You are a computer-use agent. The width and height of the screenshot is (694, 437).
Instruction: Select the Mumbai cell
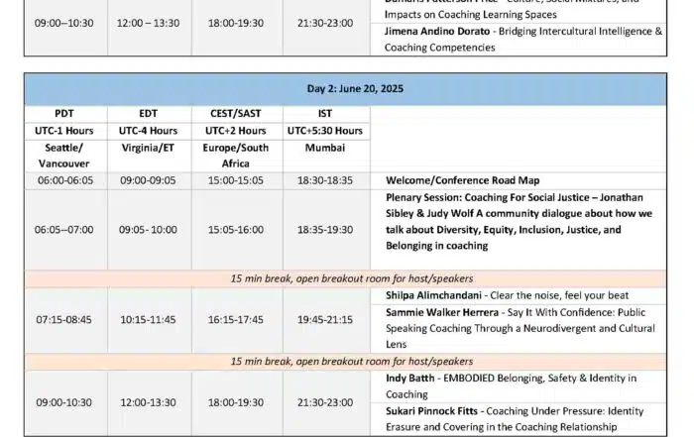tap(326, 156)
